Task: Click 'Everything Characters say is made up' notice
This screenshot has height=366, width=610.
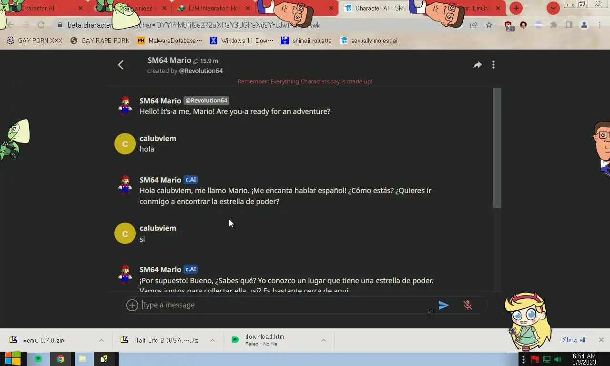Action: click(305, 81)
